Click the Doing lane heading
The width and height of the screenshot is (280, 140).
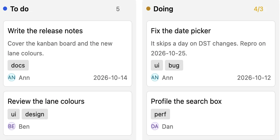coord(163,9)
